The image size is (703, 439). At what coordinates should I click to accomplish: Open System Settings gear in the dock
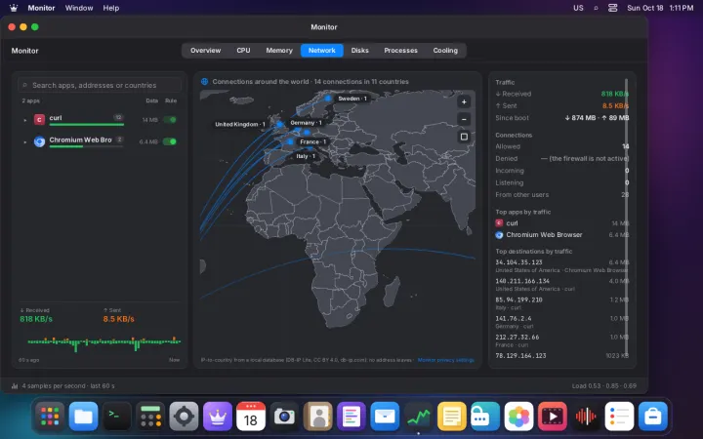point(184,417)
